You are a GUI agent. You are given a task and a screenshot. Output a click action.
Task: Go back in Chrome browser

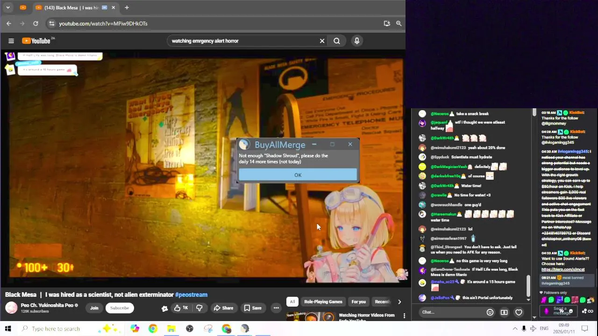[x=9, y=23]
